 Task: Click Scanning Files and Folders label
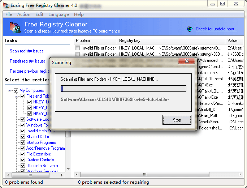click(x=109, y=79)
